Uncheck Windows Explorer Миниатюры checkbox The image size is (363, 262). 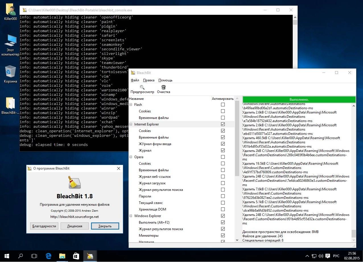223,236
